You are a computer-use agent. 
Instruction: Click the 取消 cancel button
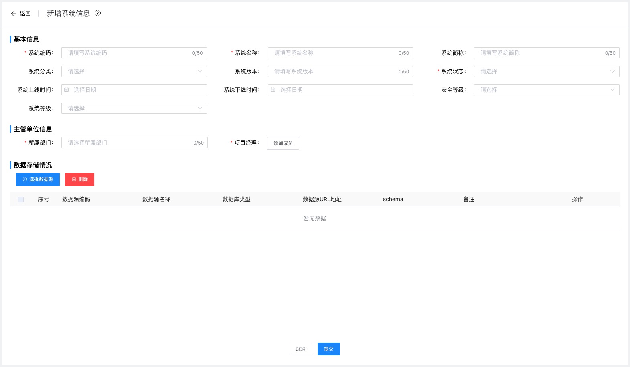(x=301, y=349)
